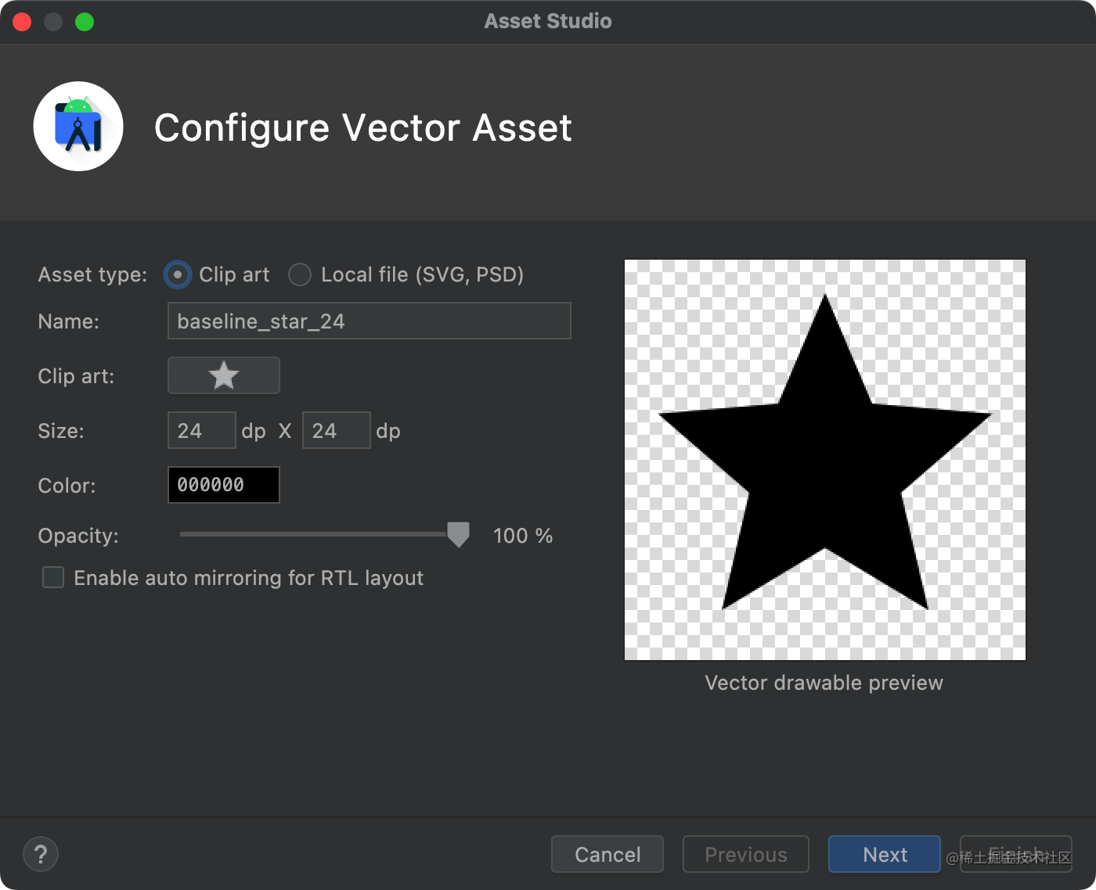Click the Asset Studio title bar
This screenshot has width=1096, height=890.
548,21
